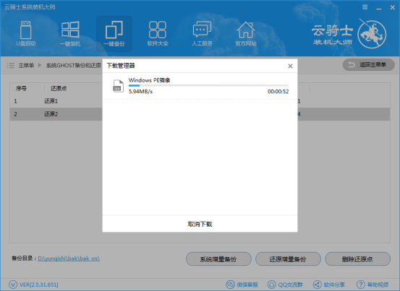Open backup directory link D:\yunqishi\bak\bak_os\

click(x=69, y=259)
